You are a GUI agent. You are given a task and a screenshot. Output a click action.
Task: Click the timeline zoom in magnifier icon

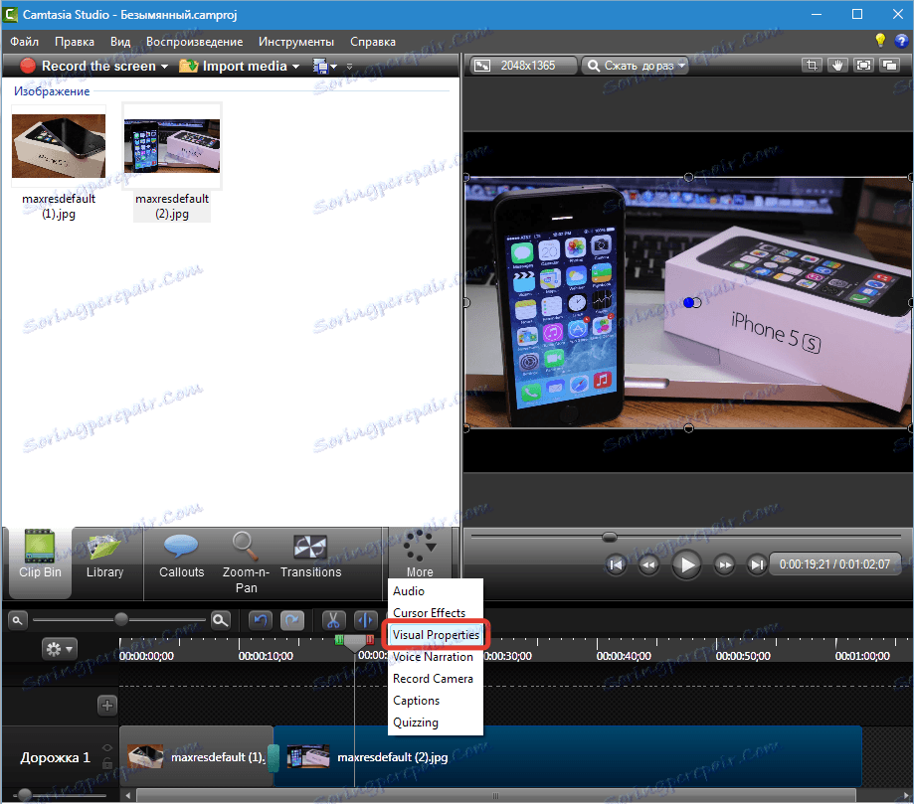(221, 620)
